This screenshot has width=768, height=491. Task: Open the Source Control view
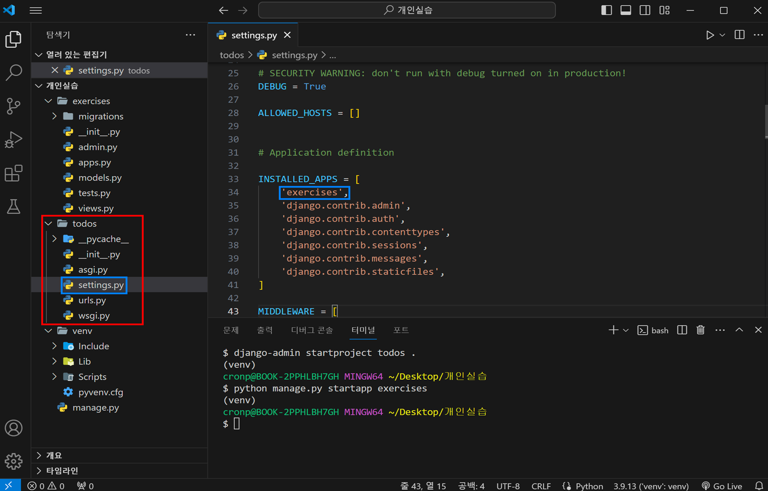(13, 106)
